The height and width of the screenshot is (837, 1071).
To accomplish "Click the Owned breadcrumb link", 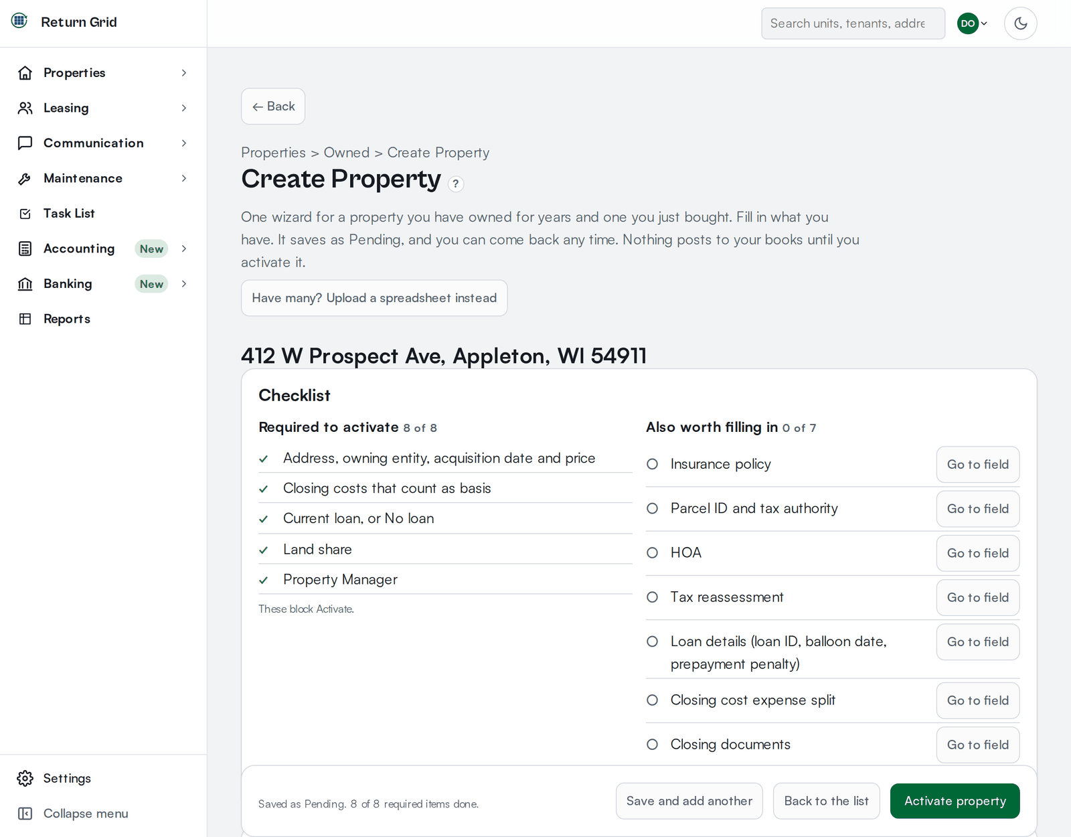I will [346, 153].
